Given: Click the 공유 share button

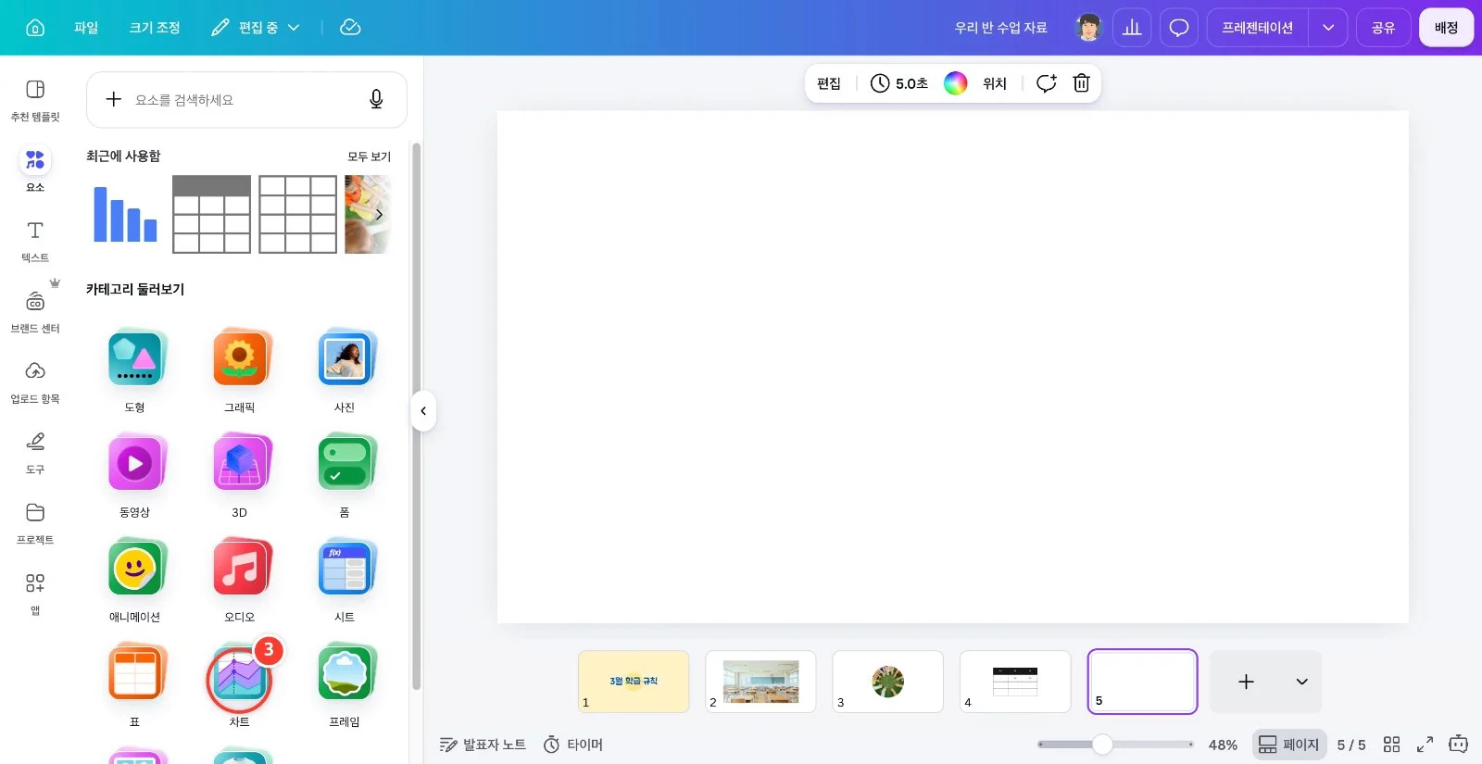Looking at the screenshot, I should 1384,28.
